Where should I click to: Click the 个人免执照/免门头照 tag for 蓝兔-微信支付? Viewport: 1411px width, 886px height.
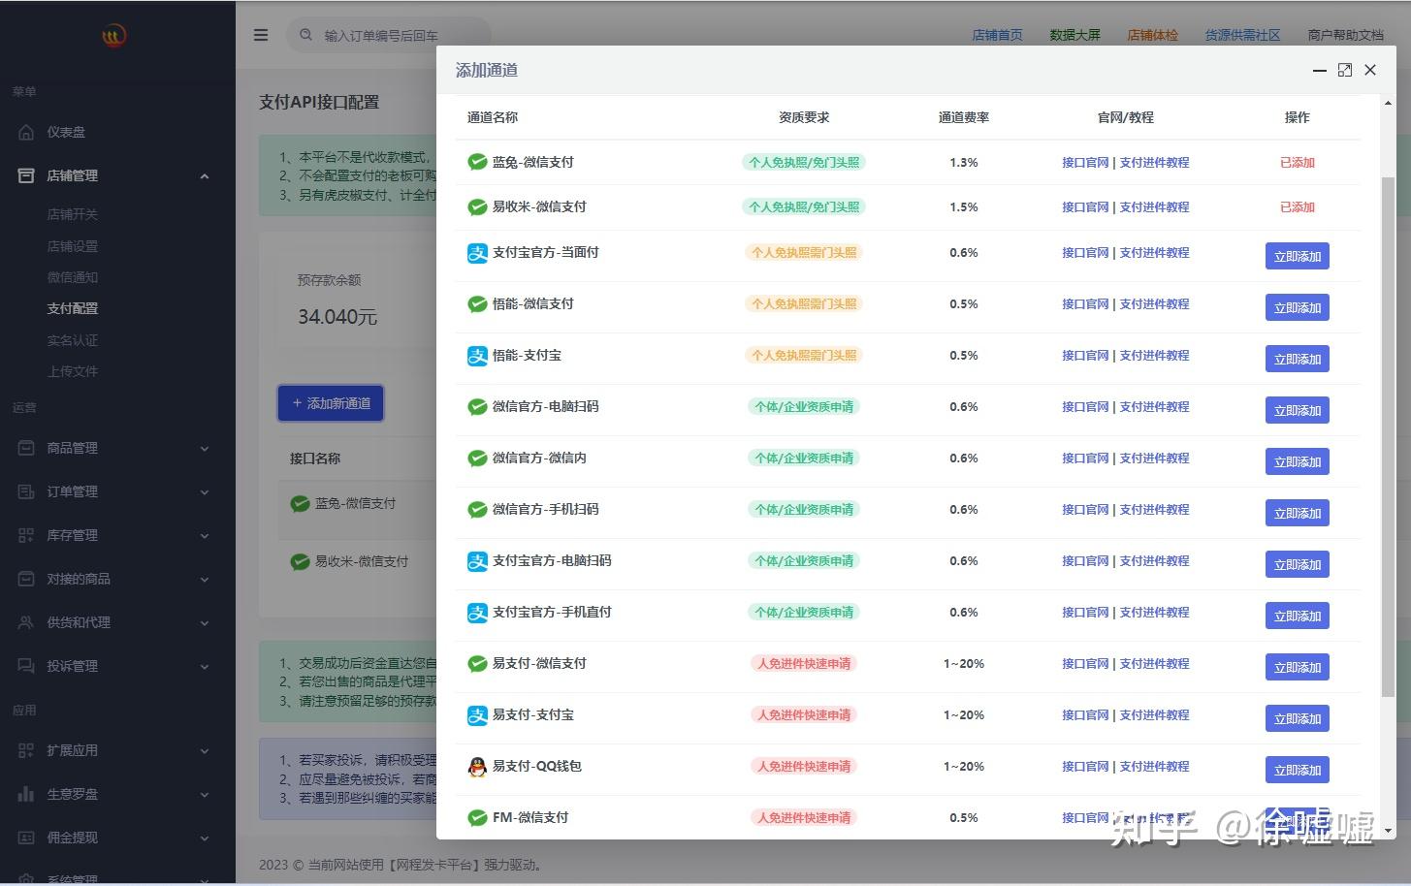tap(804, 162)
